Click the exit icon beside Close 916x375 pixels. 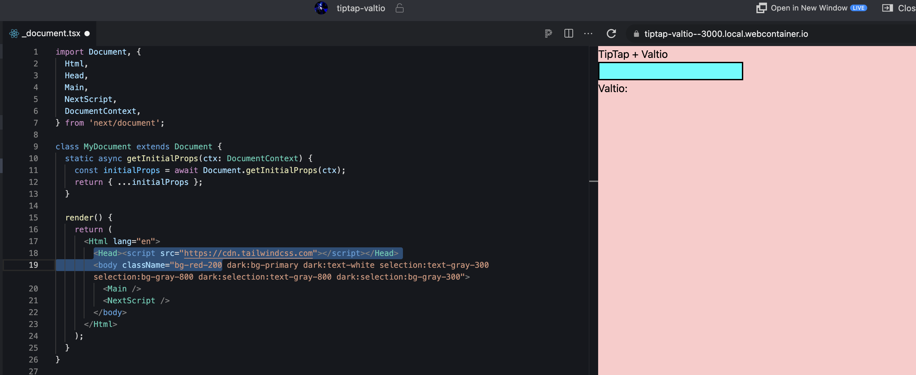888,8
